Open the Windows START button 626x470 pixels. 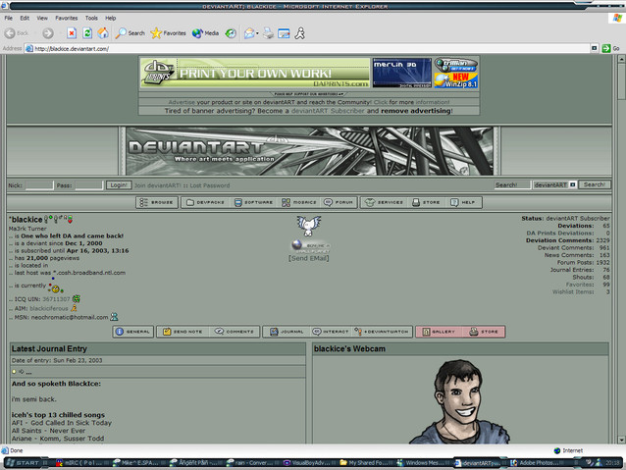24,463
